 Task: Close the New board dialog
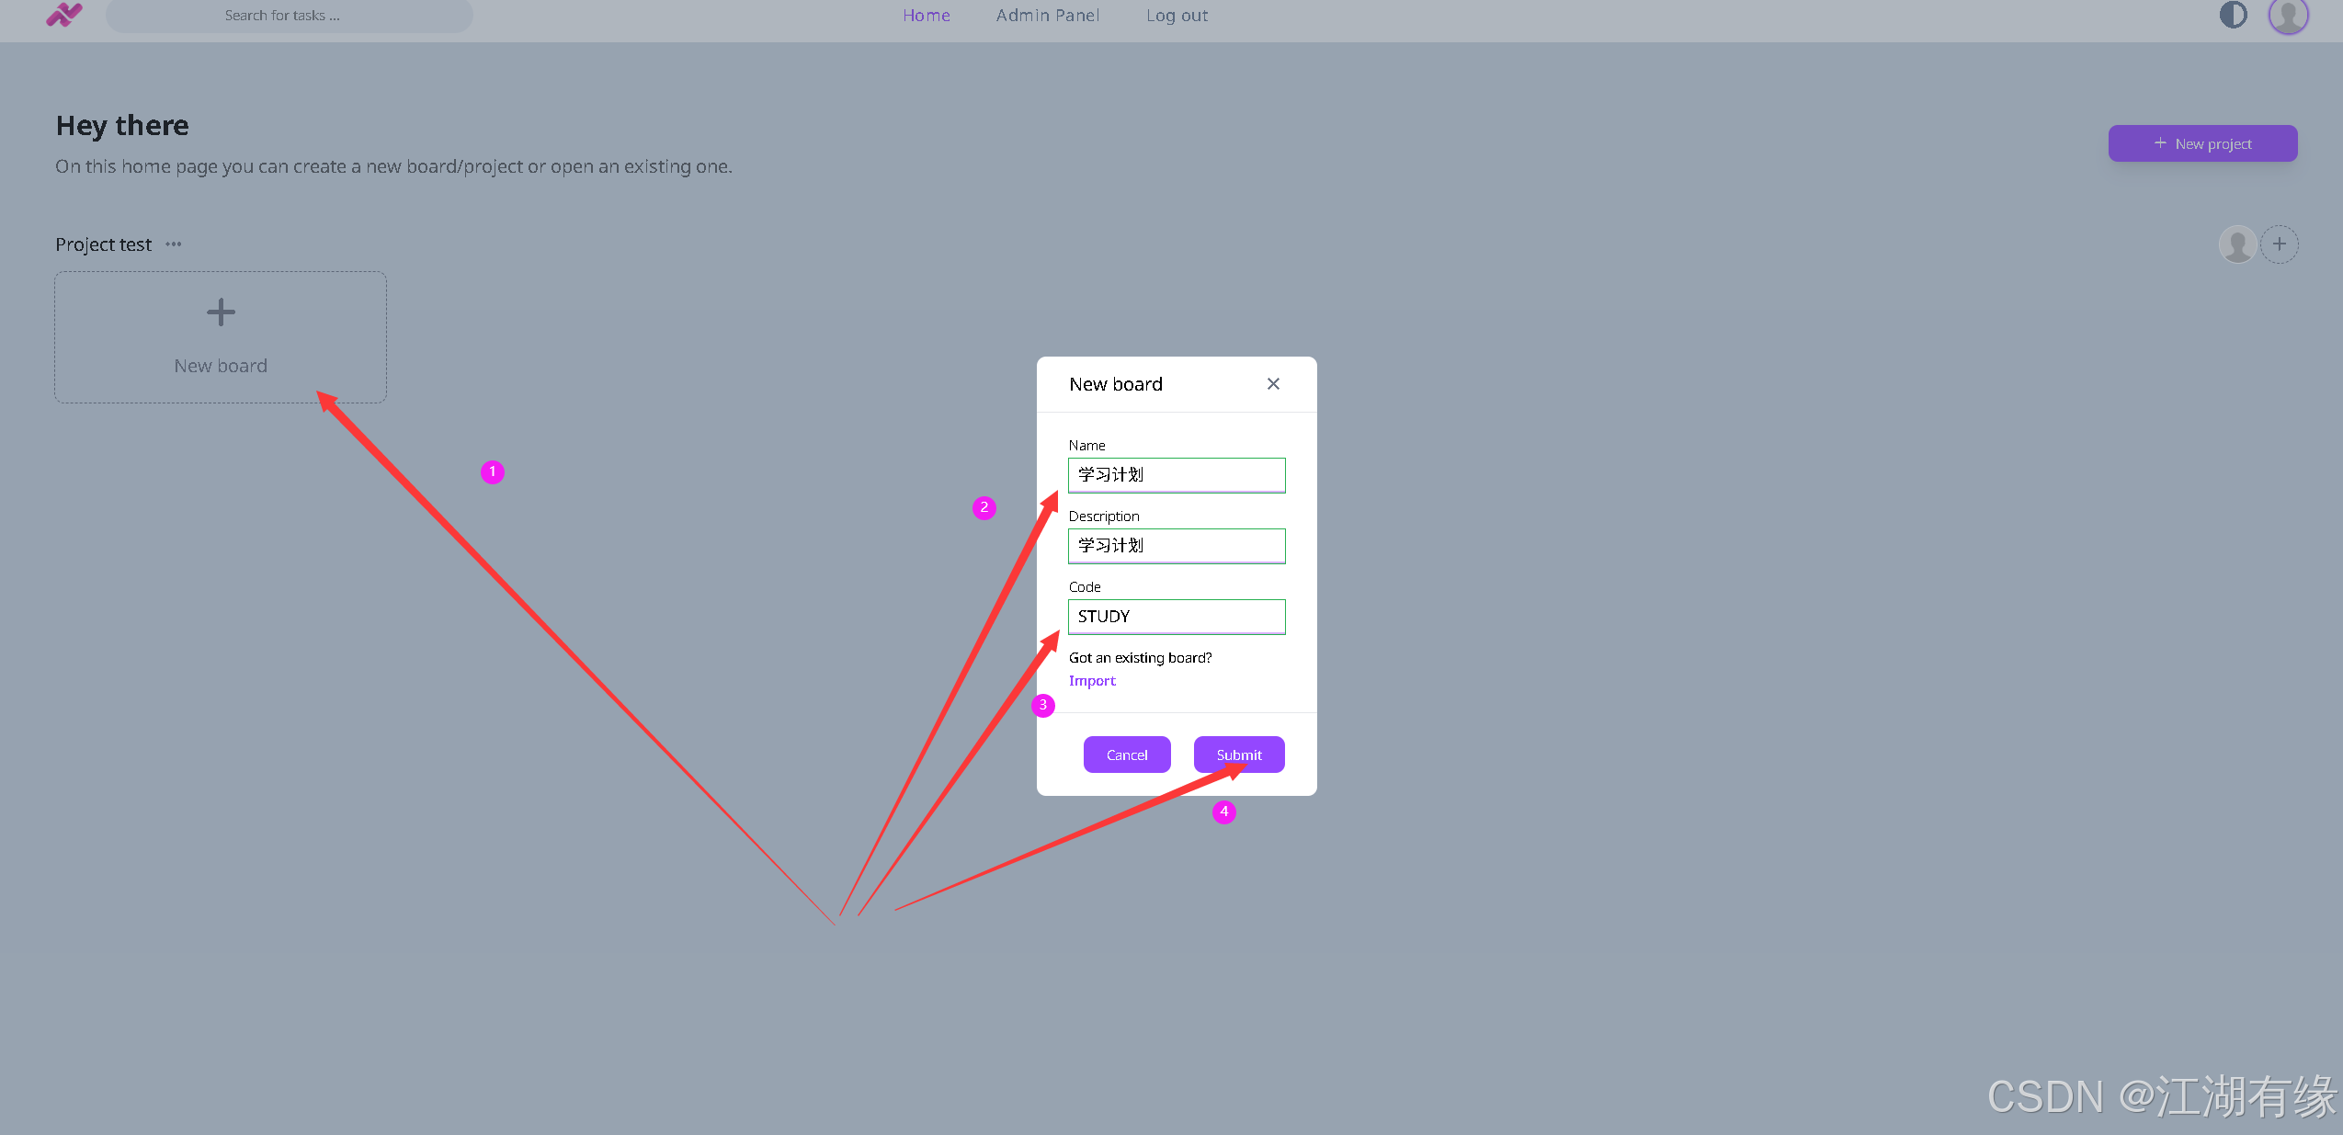(x=1273, y=384)
